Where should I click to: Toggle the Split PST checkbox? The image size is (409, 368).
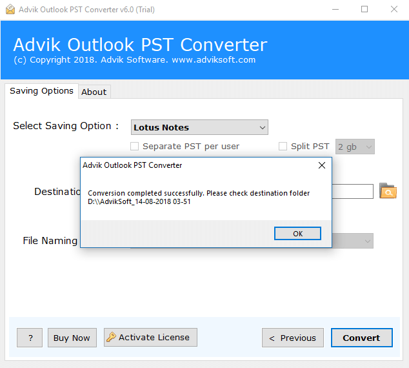pyautogui.click(x=283, y=147)
